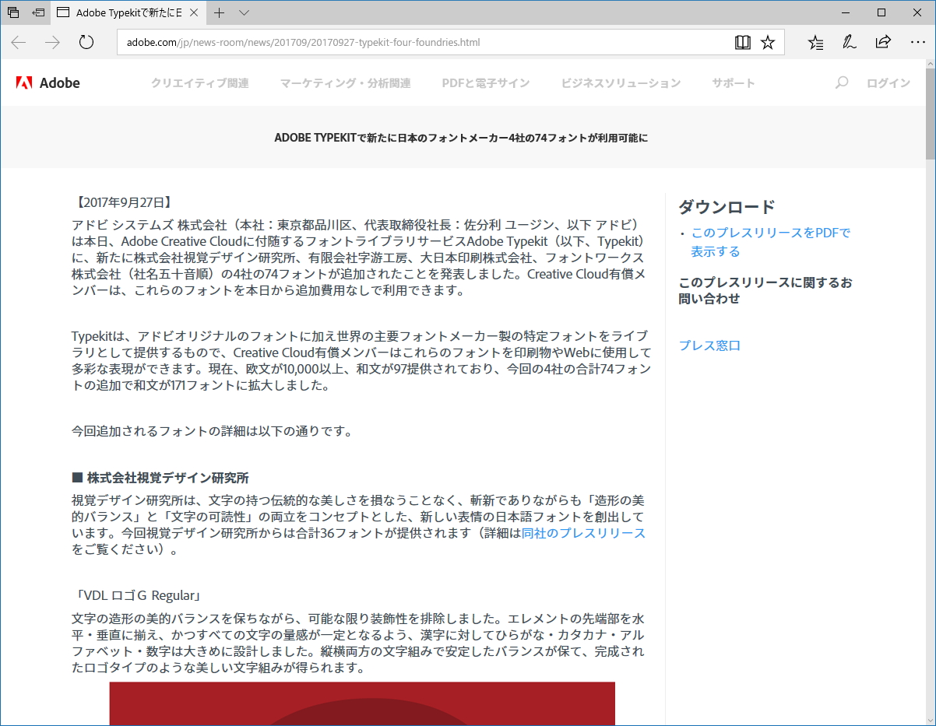Viewport: 936px width, 726px height.
Task: Click the vertical scrollbar thumb
Action: pos(930,114)
